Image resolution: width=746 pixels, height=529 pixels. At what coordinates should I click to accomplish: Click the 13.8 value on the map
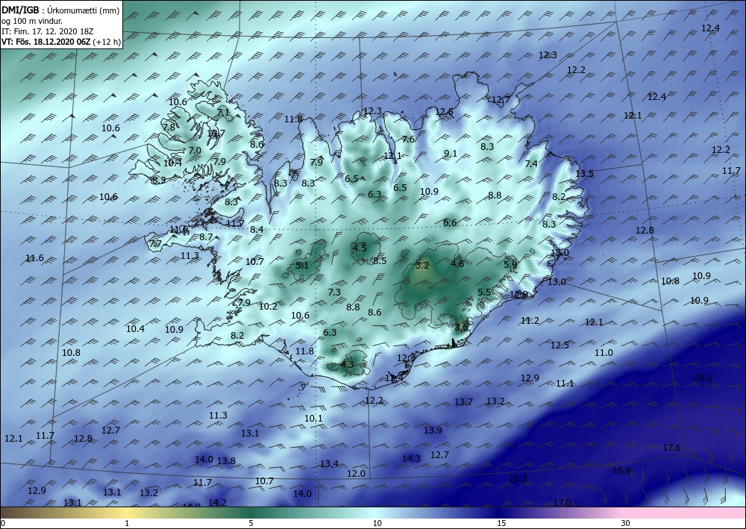(x=227, y=461)
